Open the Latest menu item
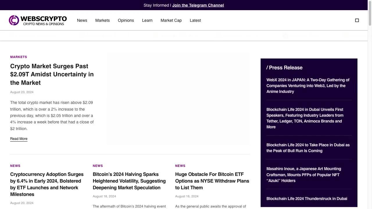This screenshot has height=209, width=372. tap(195, 20)
